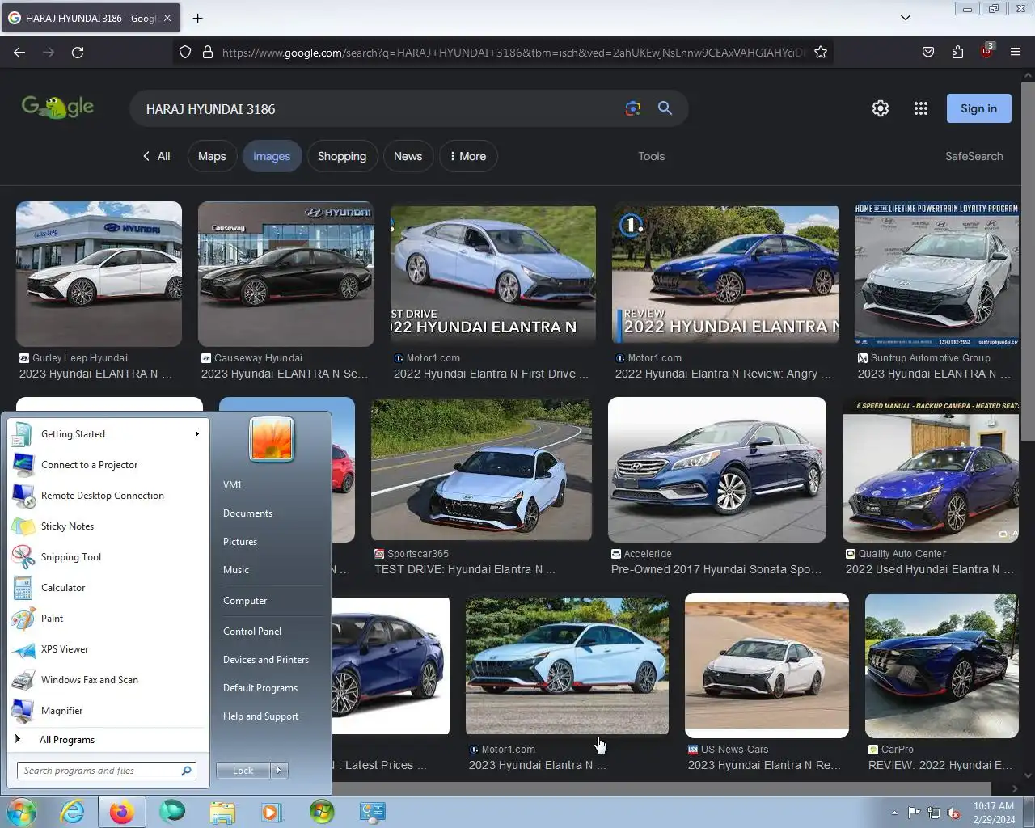The image size is (1035, 828).
Task: Open a new browser tab
Action: 198,18
